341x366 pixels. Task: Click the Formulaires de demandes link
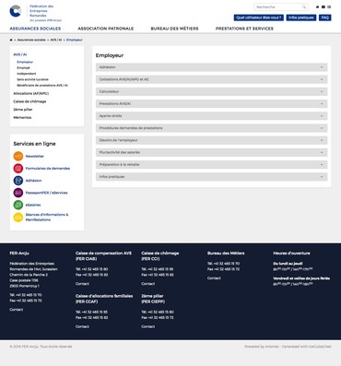point(48,169)
